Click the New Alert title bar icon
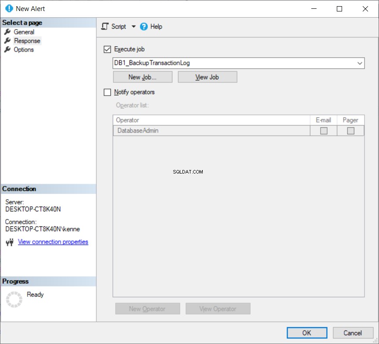The height and width of the screenshot is (344, 379). (9, 8)
